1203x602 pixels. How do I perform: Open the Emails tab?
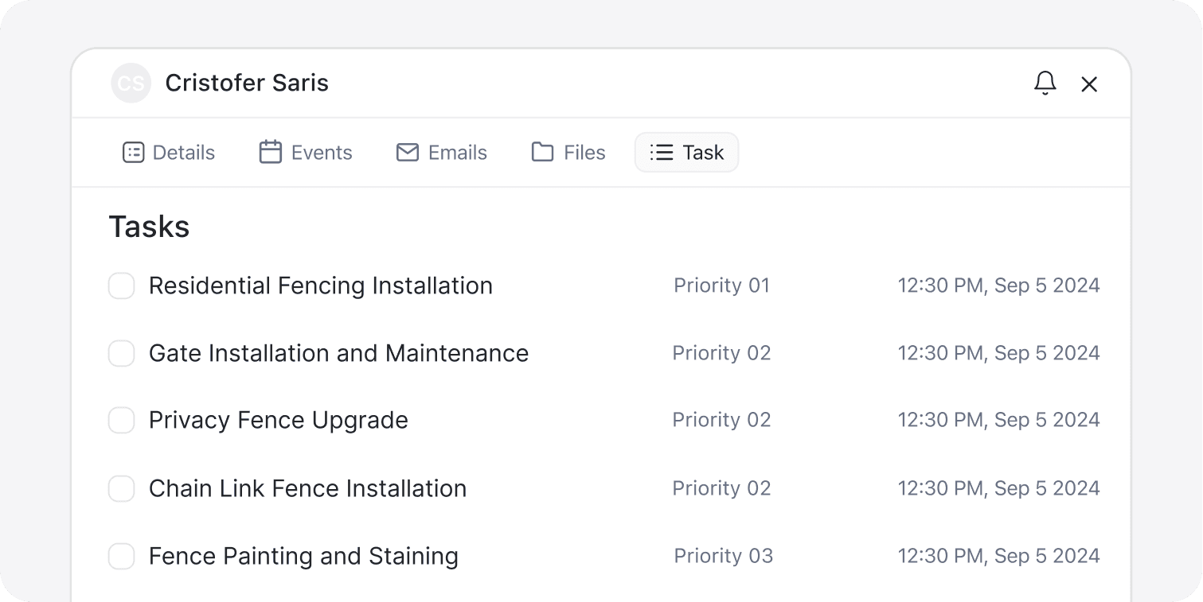pyautogui.click(x=442, y=153)
